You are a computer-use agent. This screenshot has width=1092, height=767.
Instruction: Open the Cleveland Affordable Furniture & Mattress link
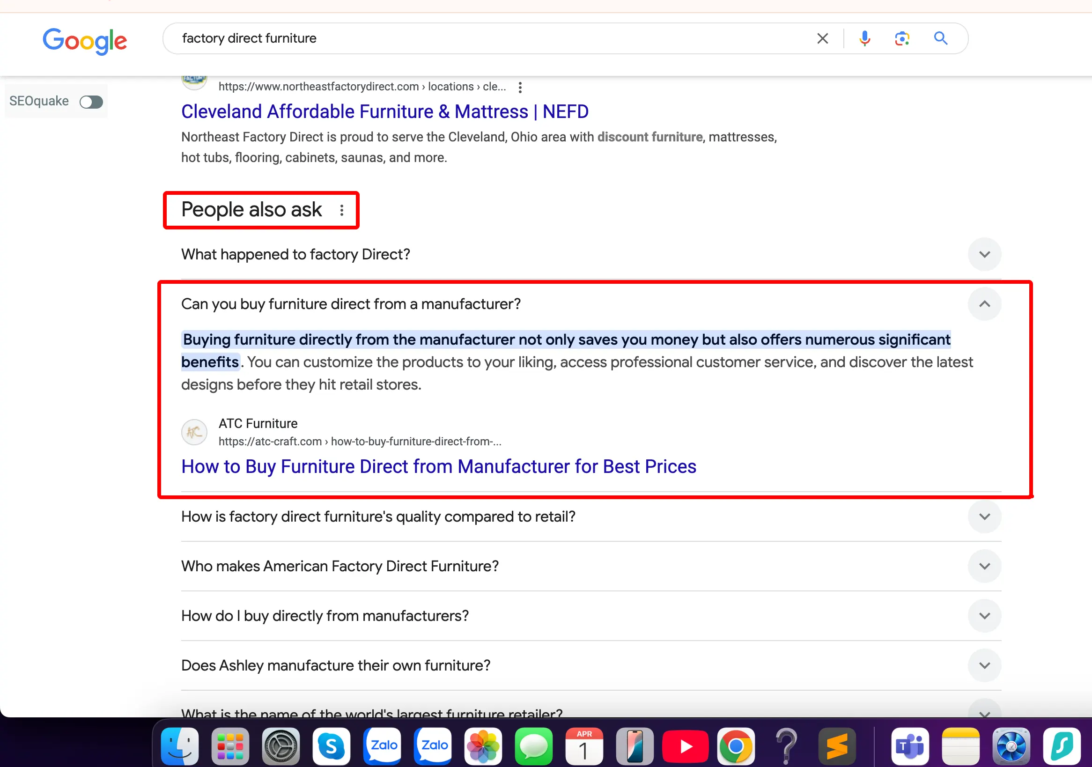tap(384, 111)
